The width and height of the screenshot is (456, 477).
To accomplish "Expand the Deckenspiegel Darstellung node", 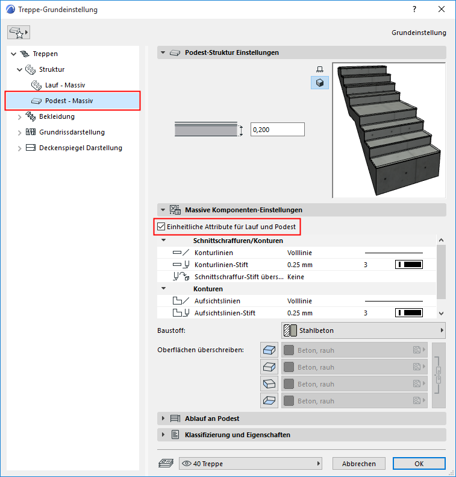I will (x=19, y=148).
